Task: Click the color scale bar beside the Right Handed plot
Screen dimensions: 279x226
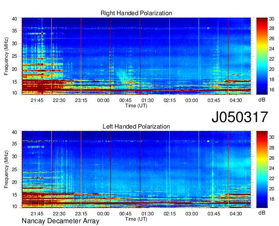Action: coord(262,56)
